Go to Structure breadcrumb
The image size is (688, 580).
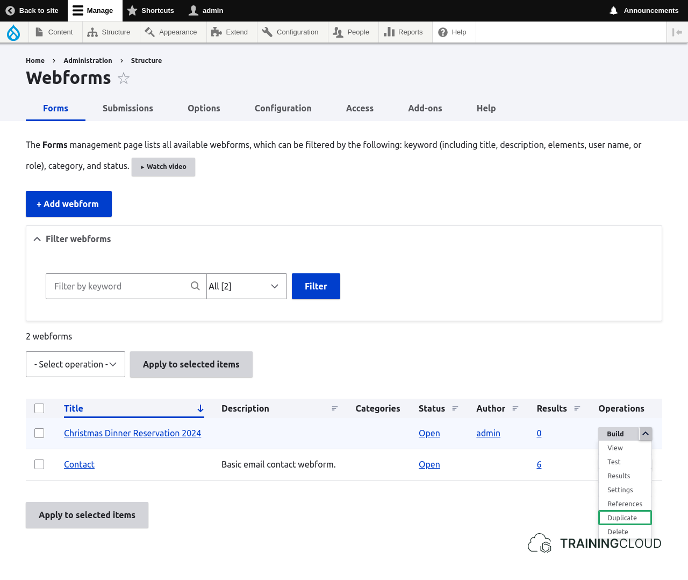(146, 61)
